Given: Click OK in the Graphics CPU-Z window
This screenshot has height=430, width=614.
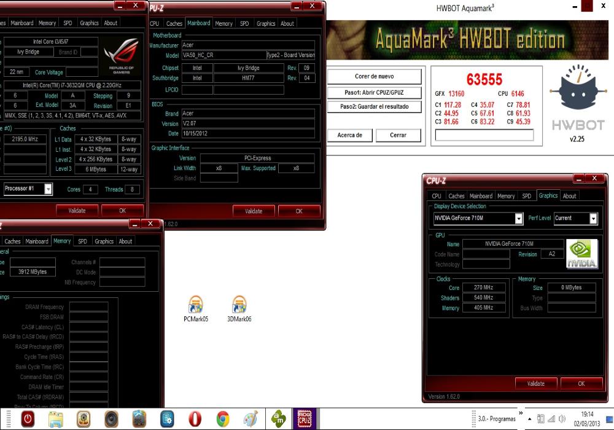Looking at the screenshot, I should 581,383.
